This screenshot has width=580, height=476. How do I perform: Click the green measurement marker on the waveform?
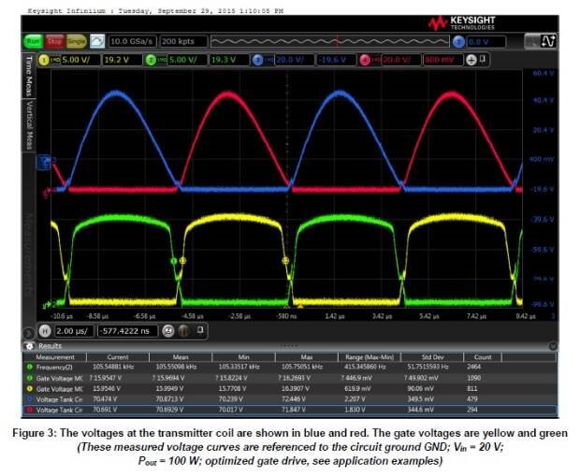tap(173, 261)
